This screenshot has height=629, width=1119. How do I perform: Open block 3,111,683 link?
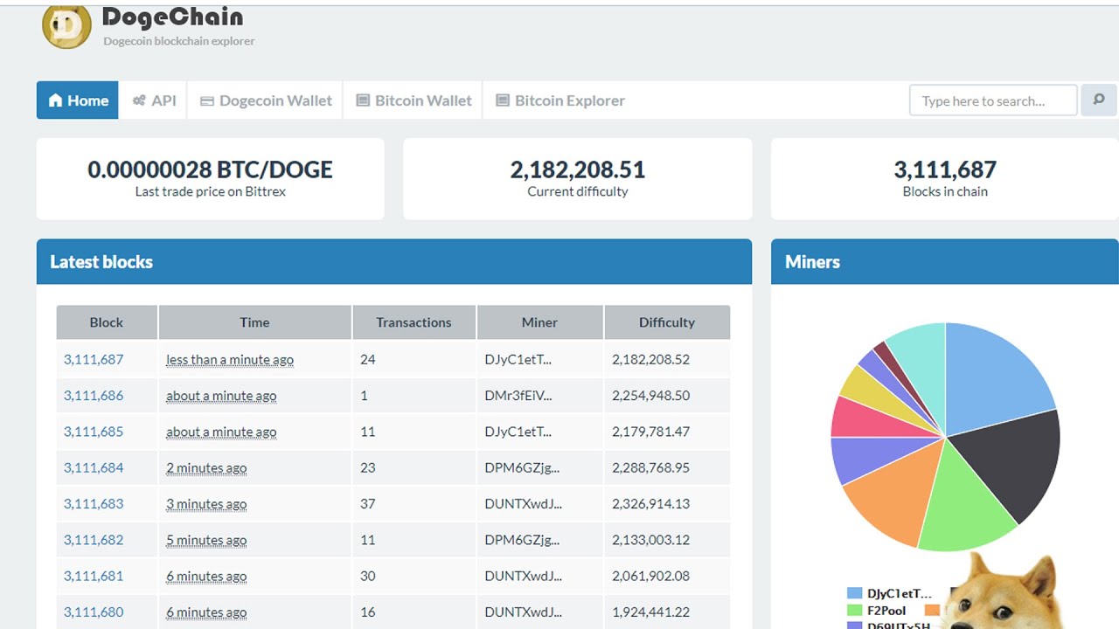94,503
